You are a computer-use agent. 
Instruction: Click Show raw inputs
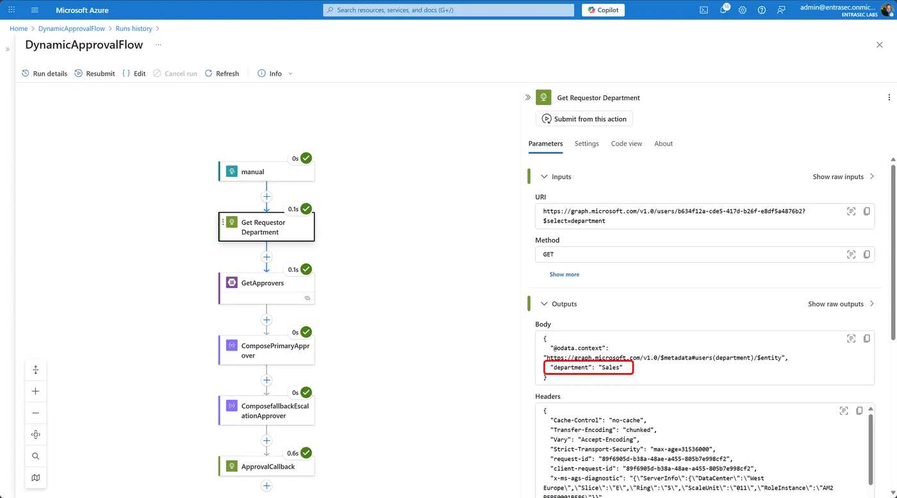tap(843, 176)
